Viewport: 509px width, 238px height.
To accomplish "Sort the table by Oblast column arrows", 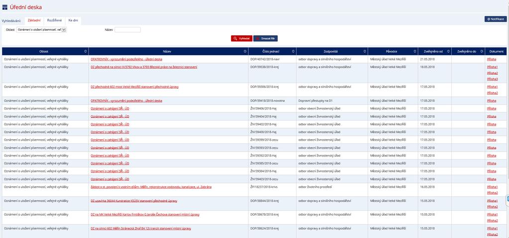I will coord(86,52).
